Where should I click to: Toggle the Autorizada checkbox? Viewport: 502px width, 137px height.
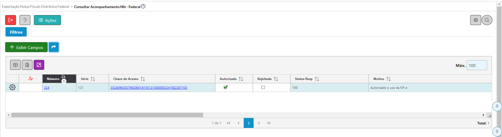[226, 87]
